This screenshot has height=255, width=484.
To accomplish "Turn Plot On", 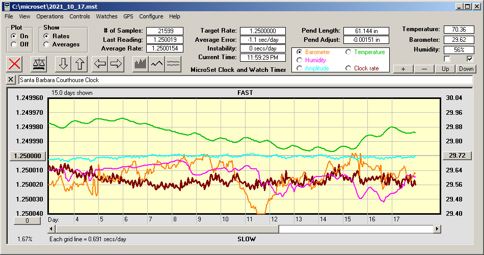I will [14, 36].
